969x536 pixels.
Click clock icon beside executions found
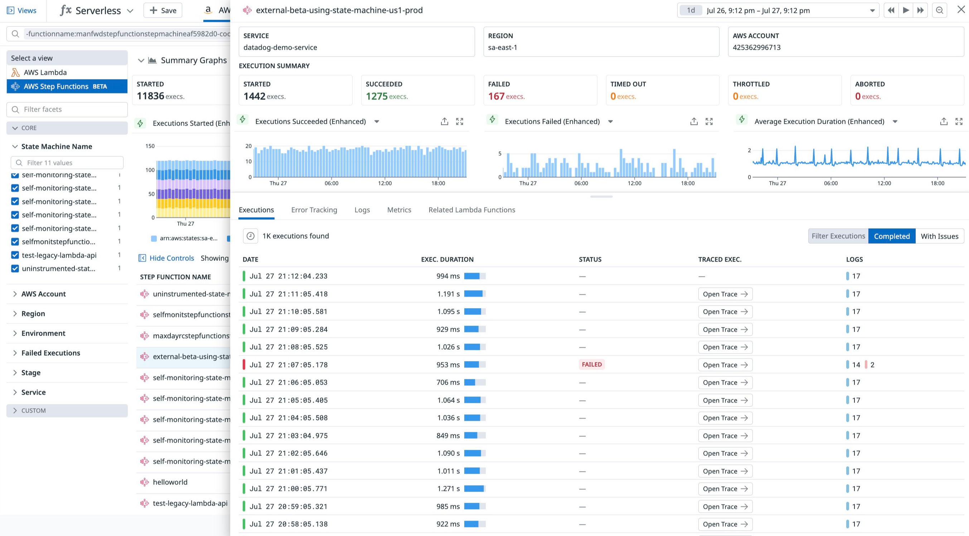coord(251,236)
